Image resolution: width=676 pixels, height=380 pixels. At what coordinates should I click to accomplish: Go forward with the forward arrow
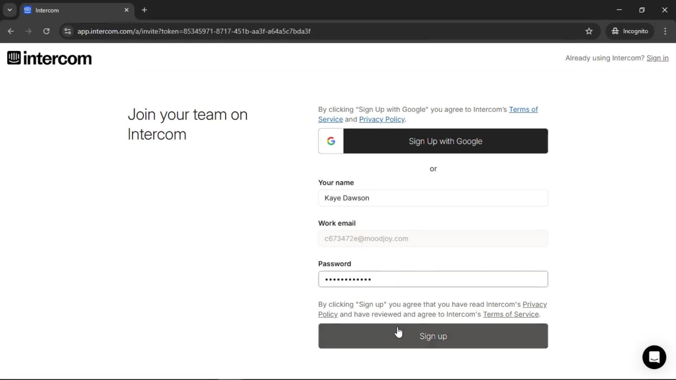pyautogui.click(x=29, y=31)
